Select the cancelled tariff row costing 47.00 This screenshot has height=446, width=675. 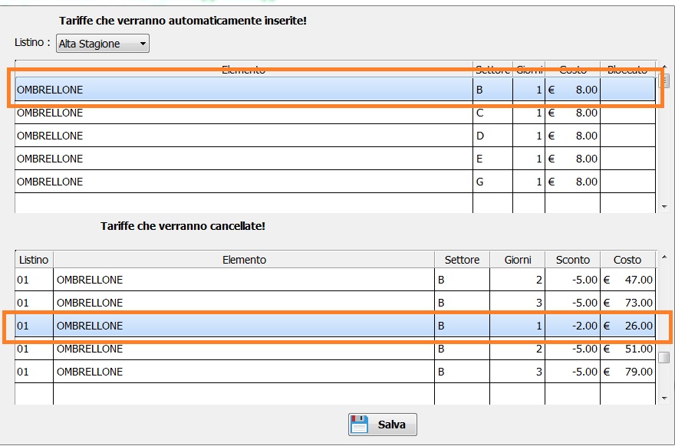(x=335, y=280)
